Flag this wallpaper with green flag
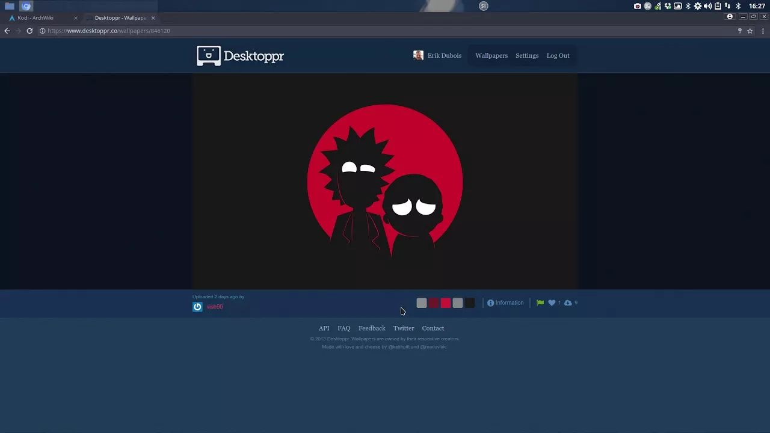770x433 pixels. point(540,303)
